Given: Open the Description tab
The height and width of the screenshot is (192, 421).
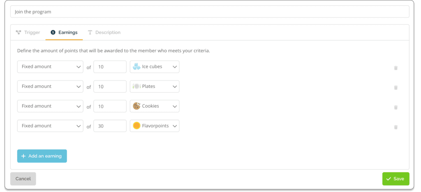Looking at the screenshot, I should click(x=104, y=32).
